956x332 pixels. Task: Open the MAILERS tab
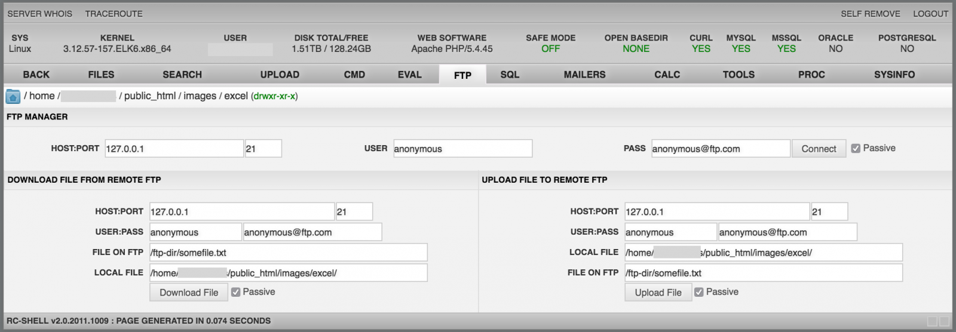click(x=584, y=75)
